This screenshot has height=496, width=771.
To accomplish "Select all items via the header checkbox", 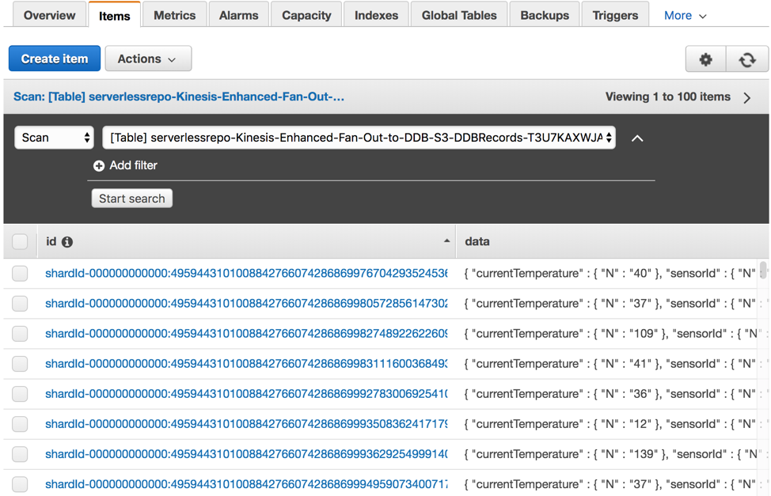I will coord(19,241).
